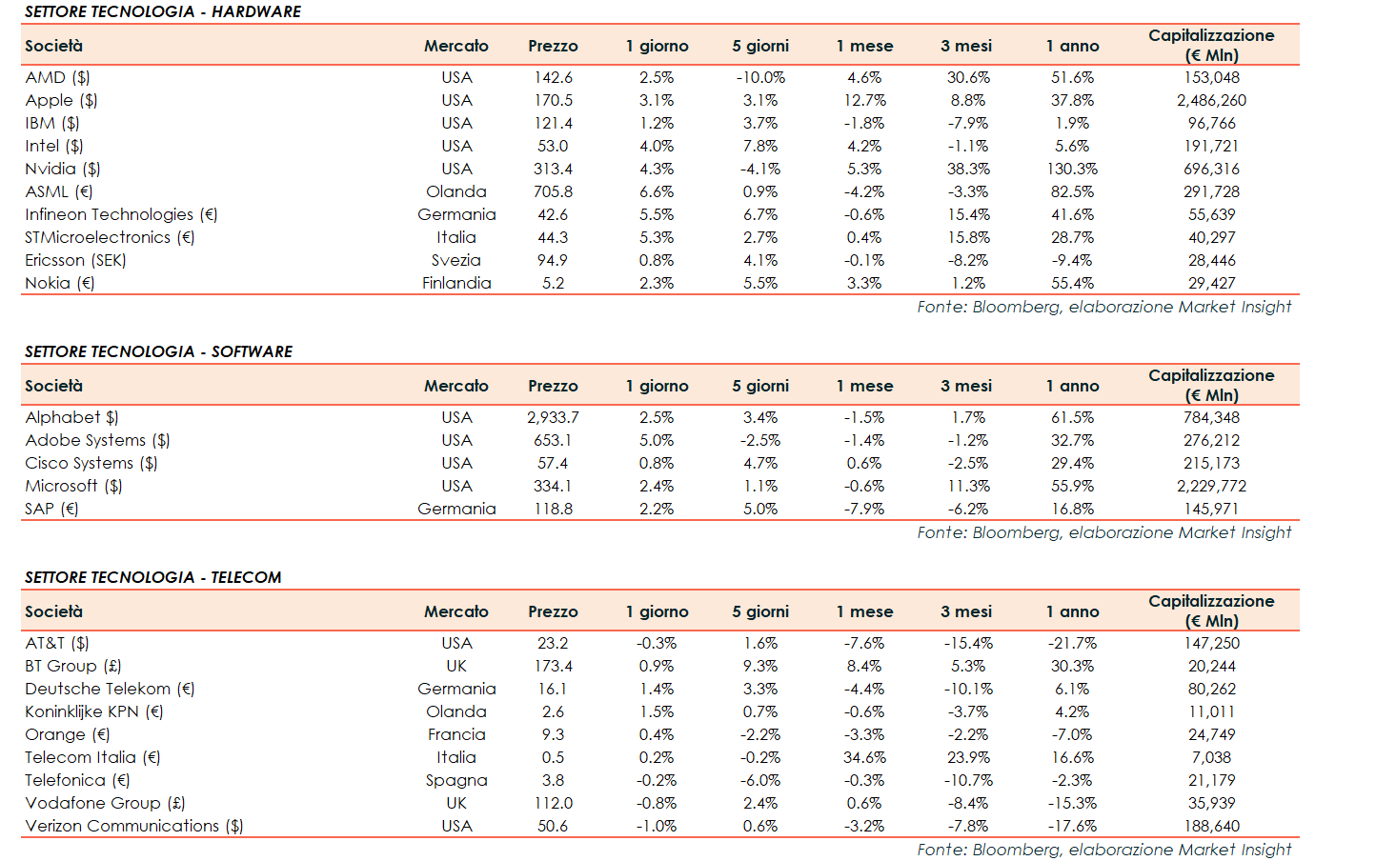
Task: Click the 'Fonte: Bloomberg' note under the Telecom table
Action: coord(1103,850)
